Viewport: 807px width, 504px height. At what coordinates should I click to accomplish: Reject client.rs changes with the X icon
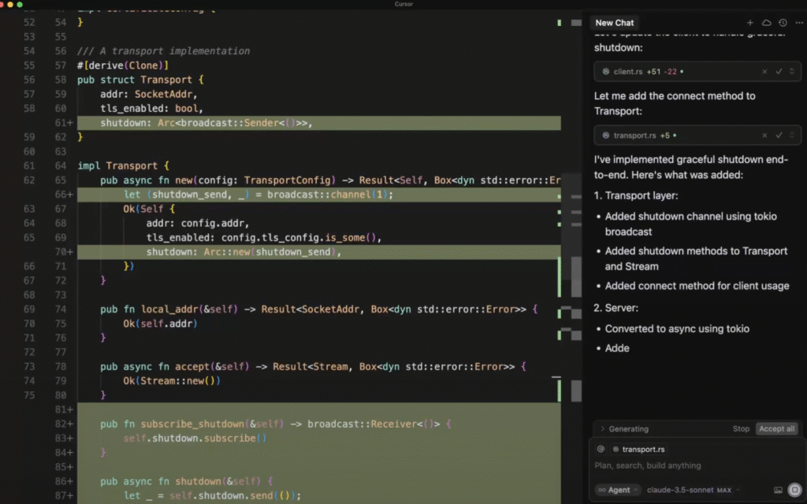tap(764, 72)
